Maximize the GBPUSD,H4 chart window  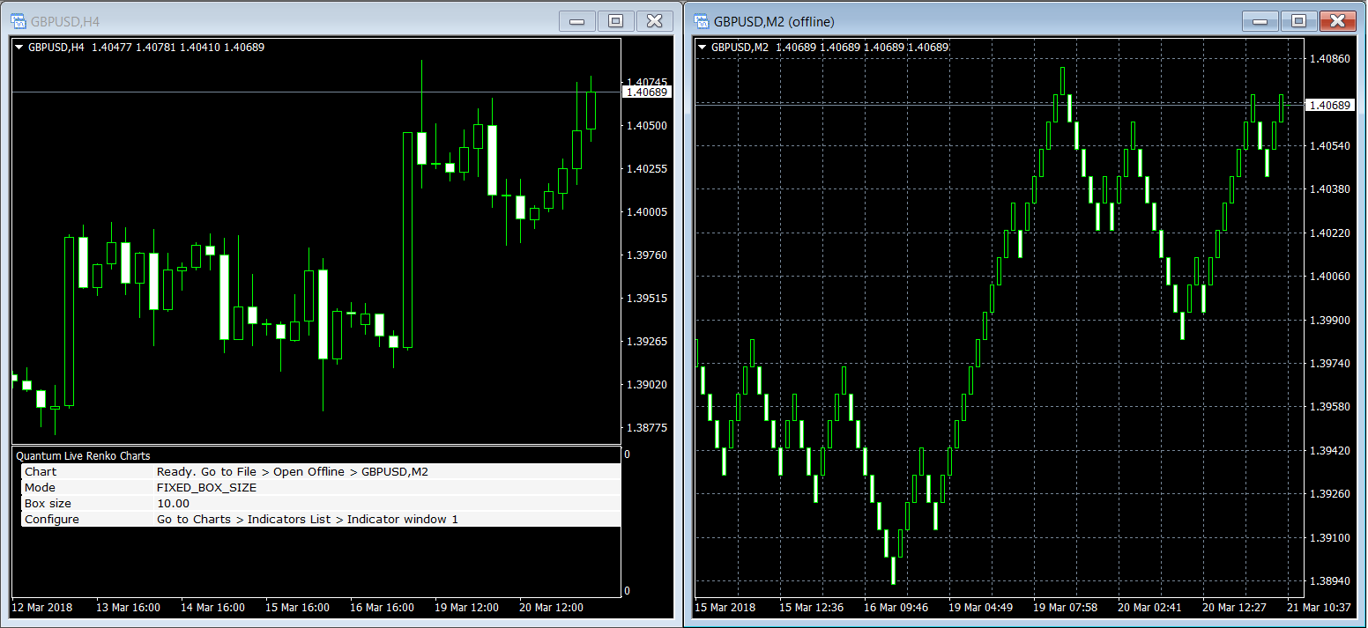616,21
